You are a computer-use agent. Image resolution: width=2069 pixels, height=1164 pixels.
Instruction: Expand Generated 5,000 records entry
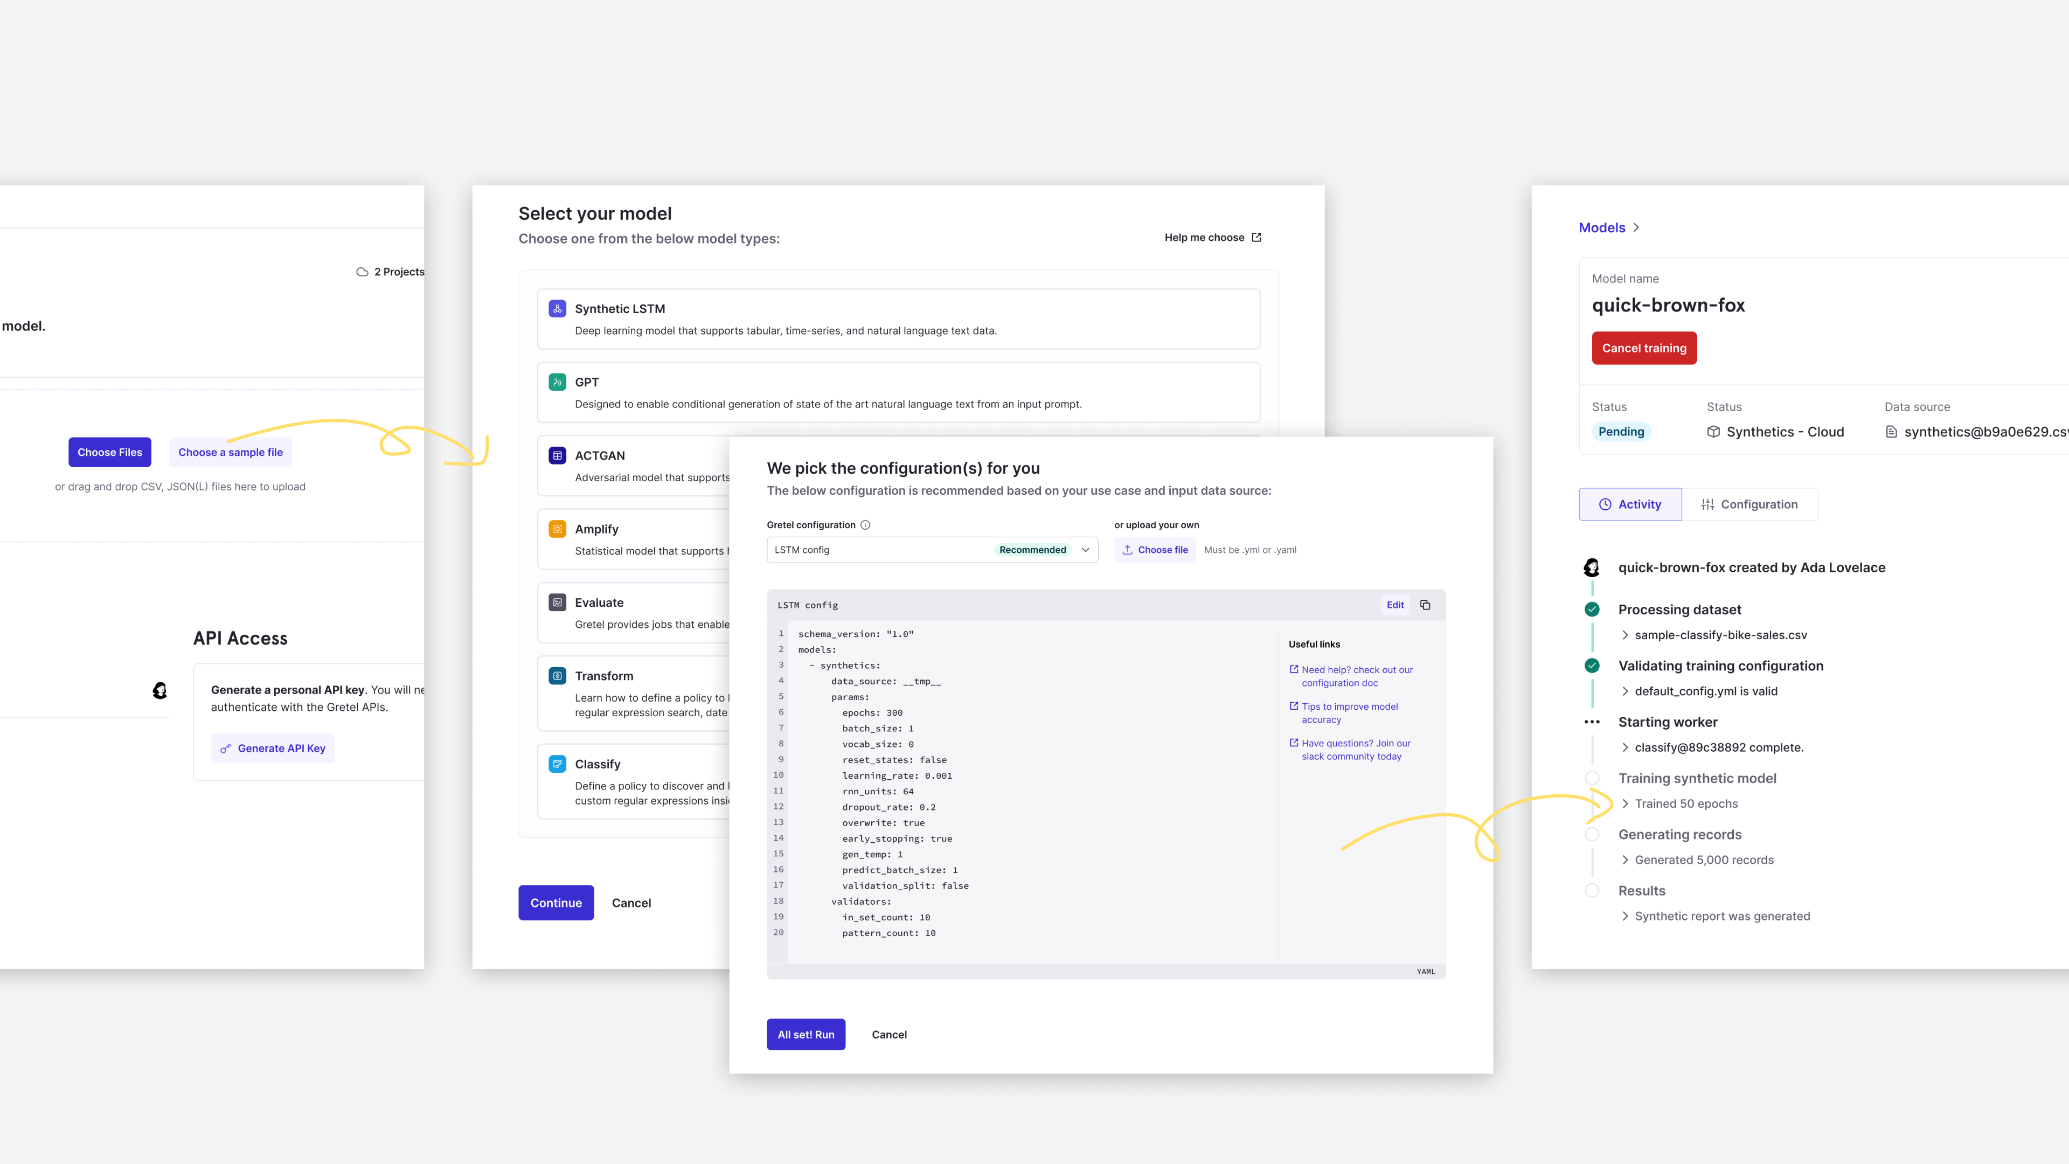click(1625, 861)
